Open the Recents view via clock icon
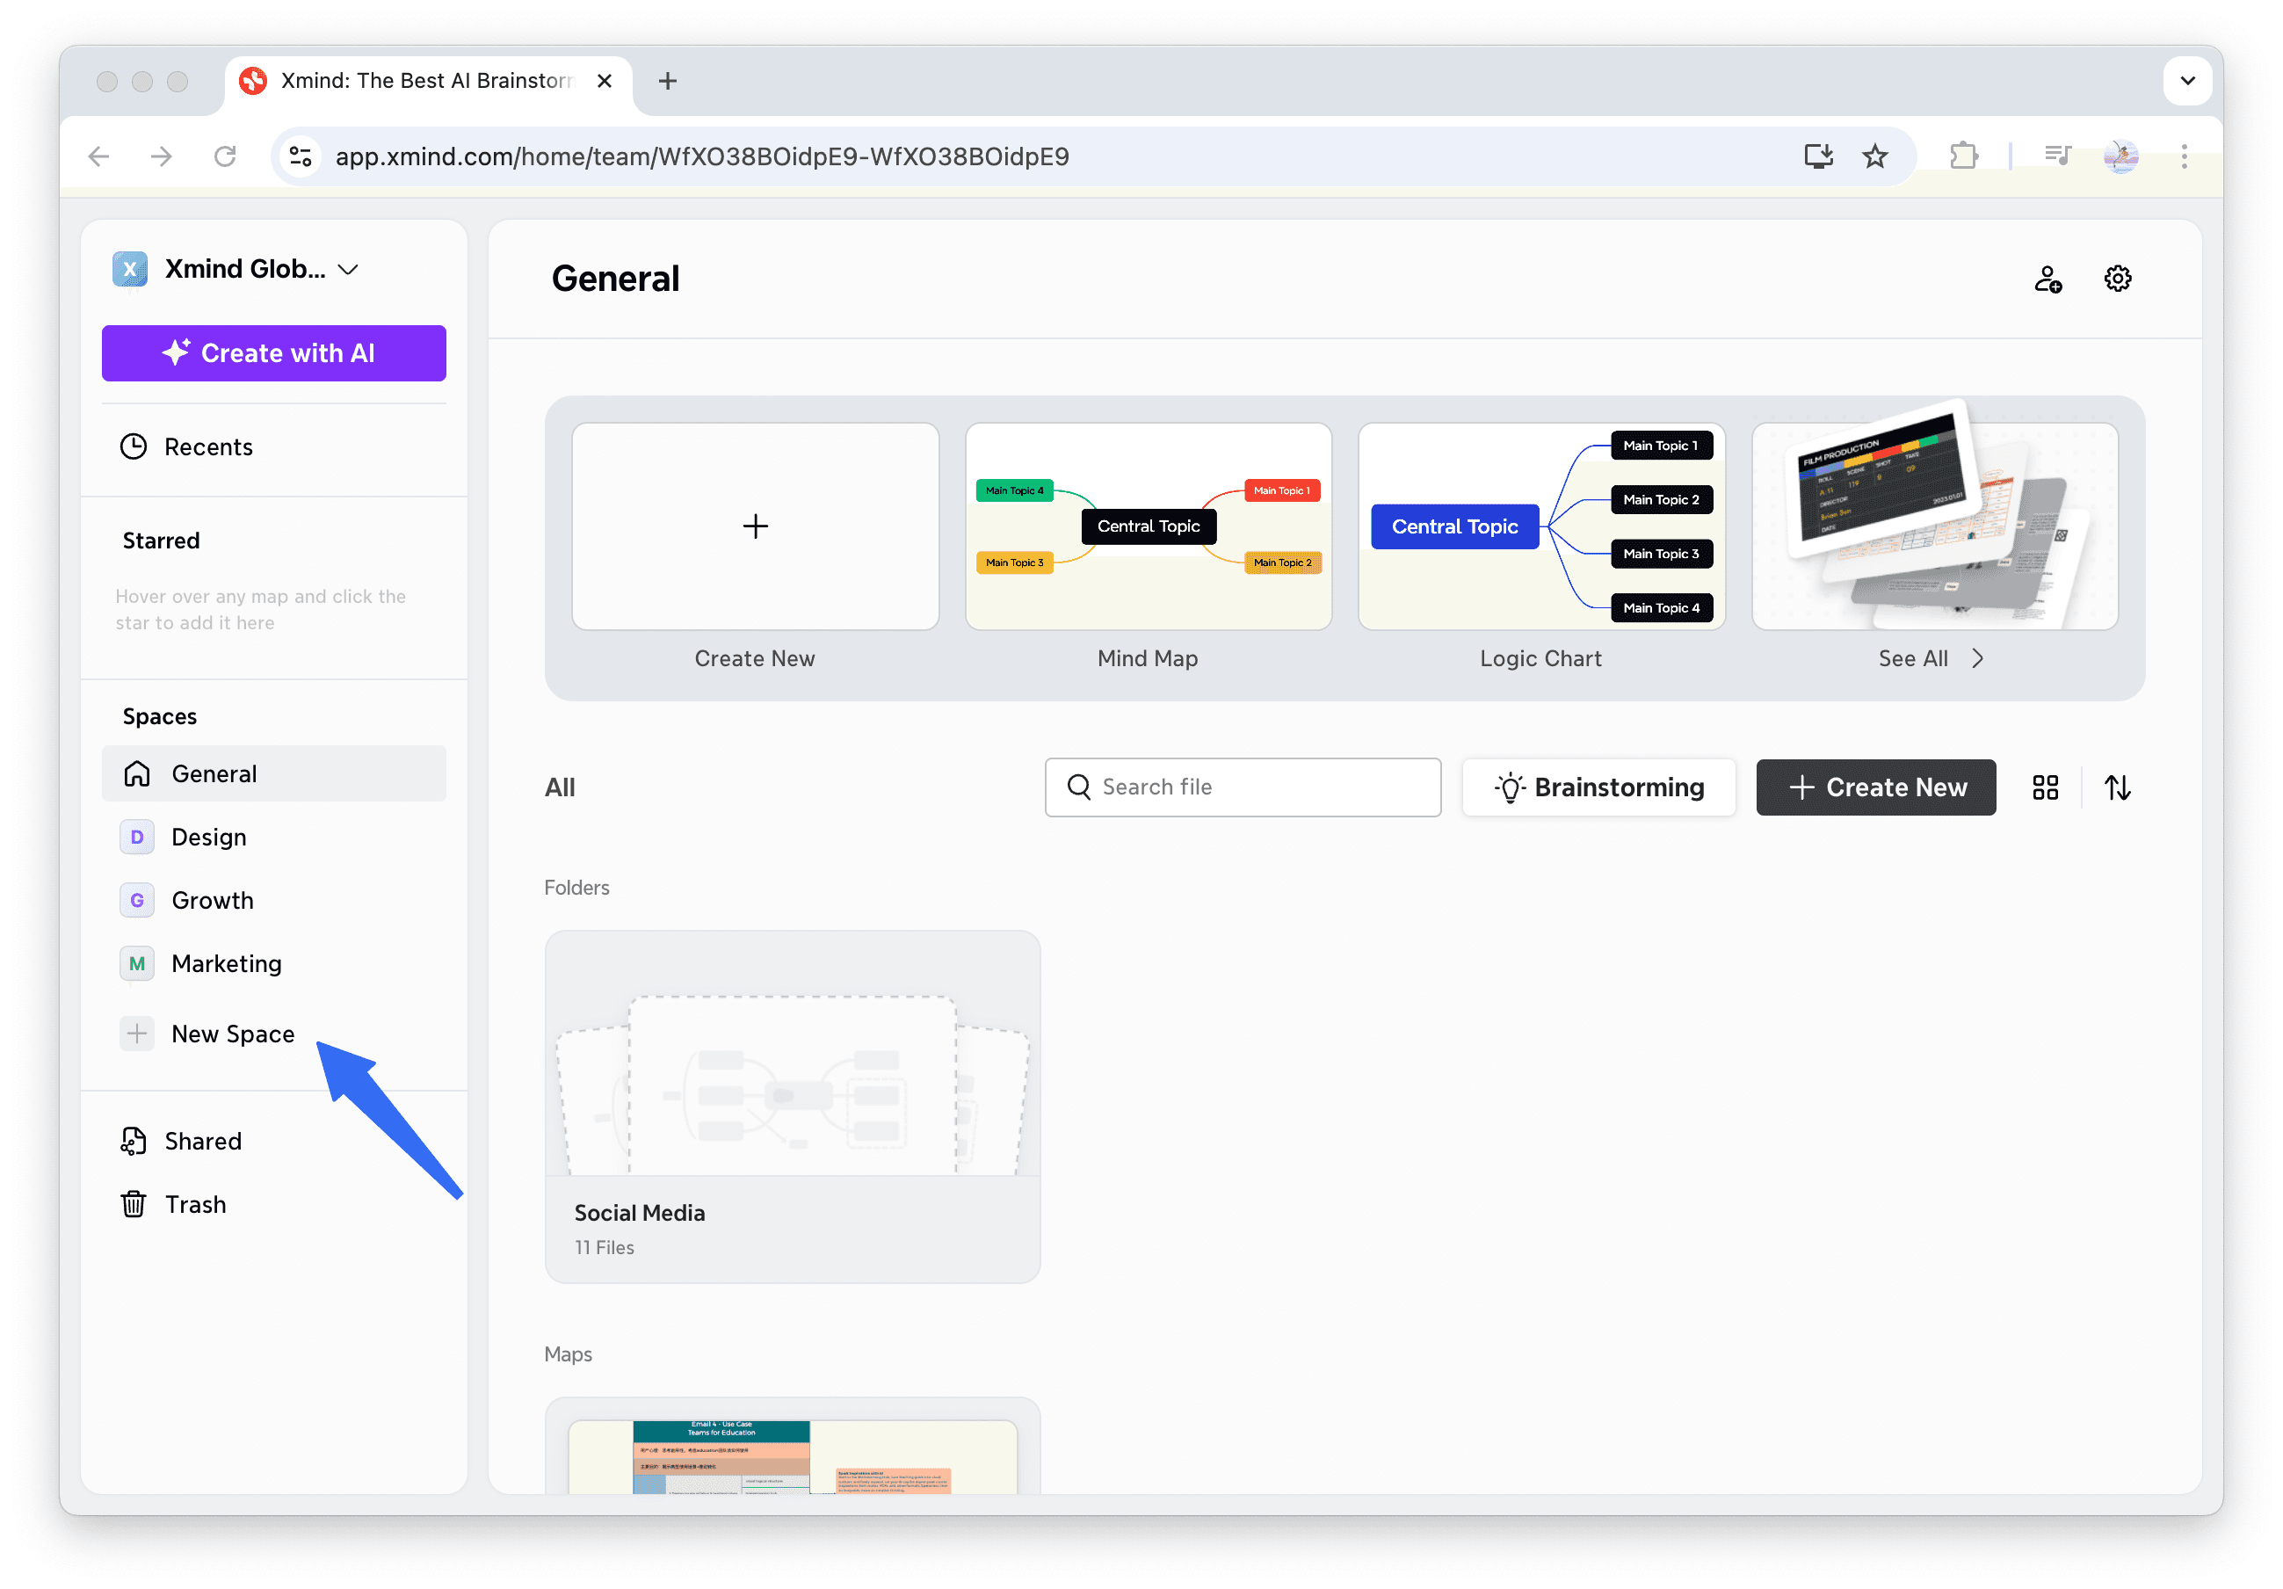Screen dimensions: 2283x1589 coord(135,446)
